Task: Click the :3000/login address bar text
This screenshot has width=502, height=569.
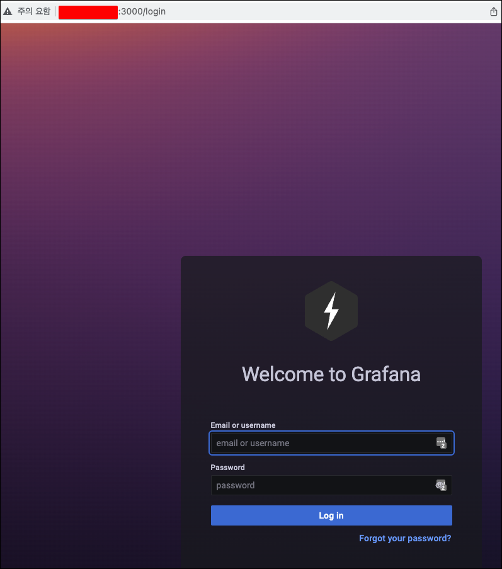Action: point(142,11)
